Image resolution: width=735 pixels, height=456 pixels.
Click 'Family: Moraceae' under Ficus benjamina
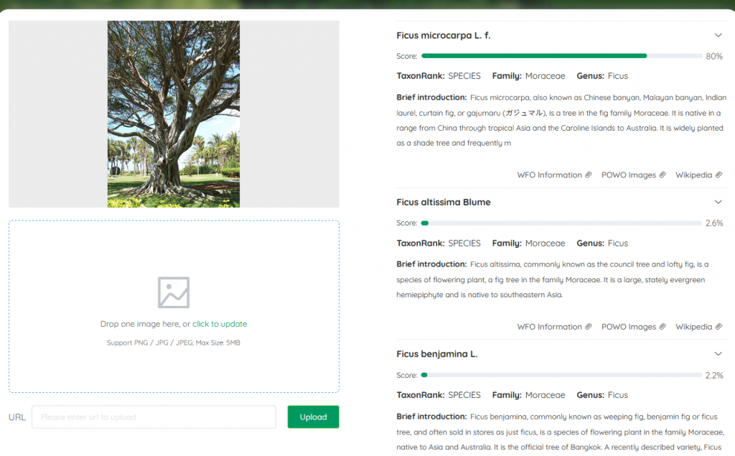point(529,395)
